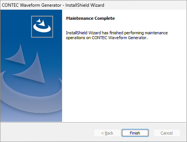Select the white swoosh in the small logo

[x=42, y=28]
